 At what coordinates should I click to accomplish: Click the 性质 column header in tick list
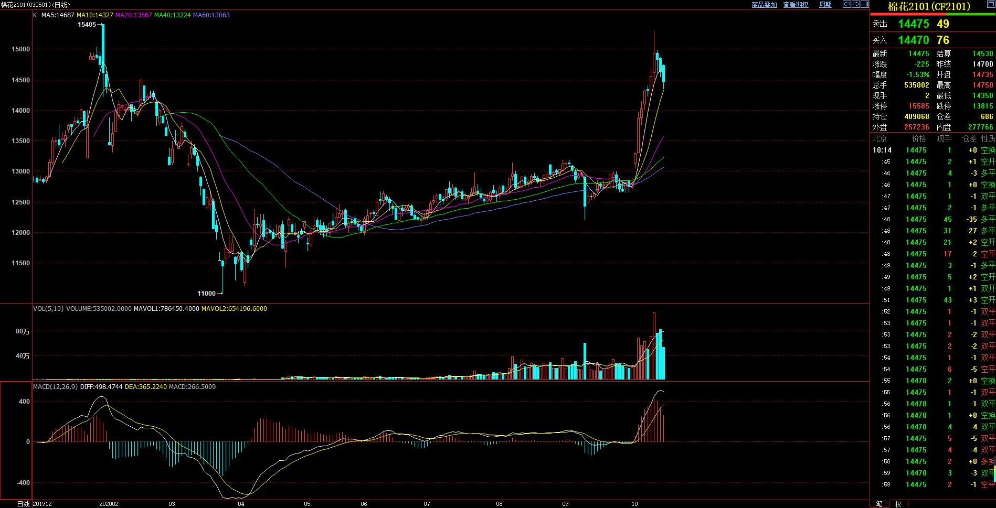tap(988, 138)
